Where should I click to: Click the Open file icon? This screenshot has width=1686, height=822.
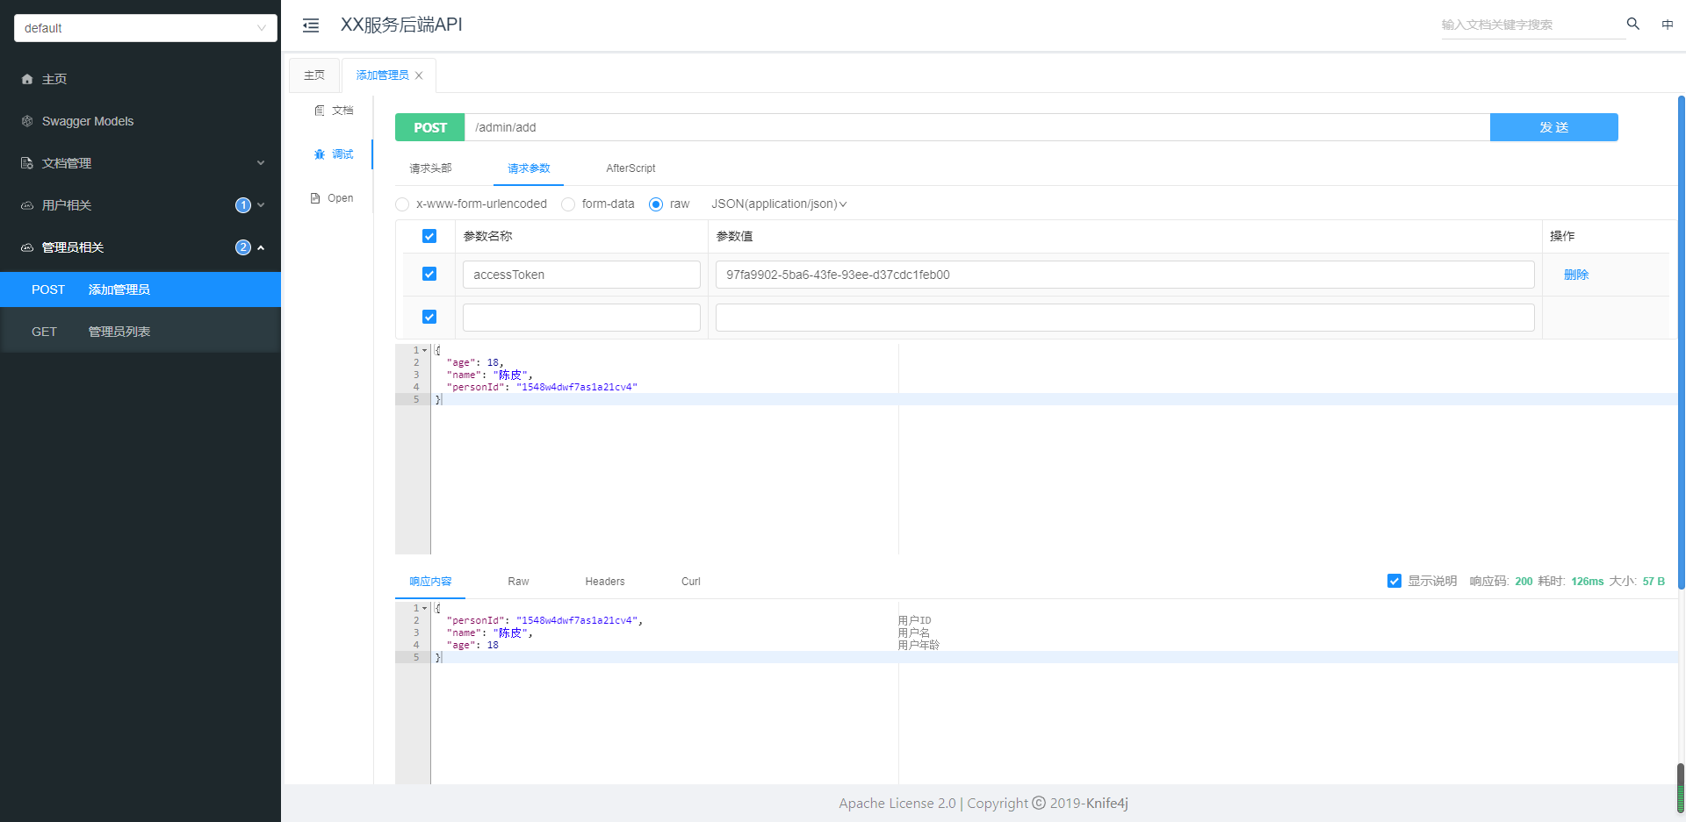pos(315,198)
